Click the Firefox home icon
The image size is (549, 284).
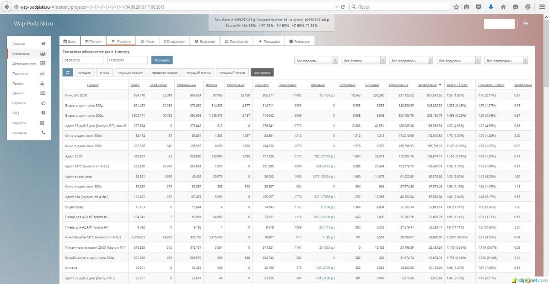[503, 7]
